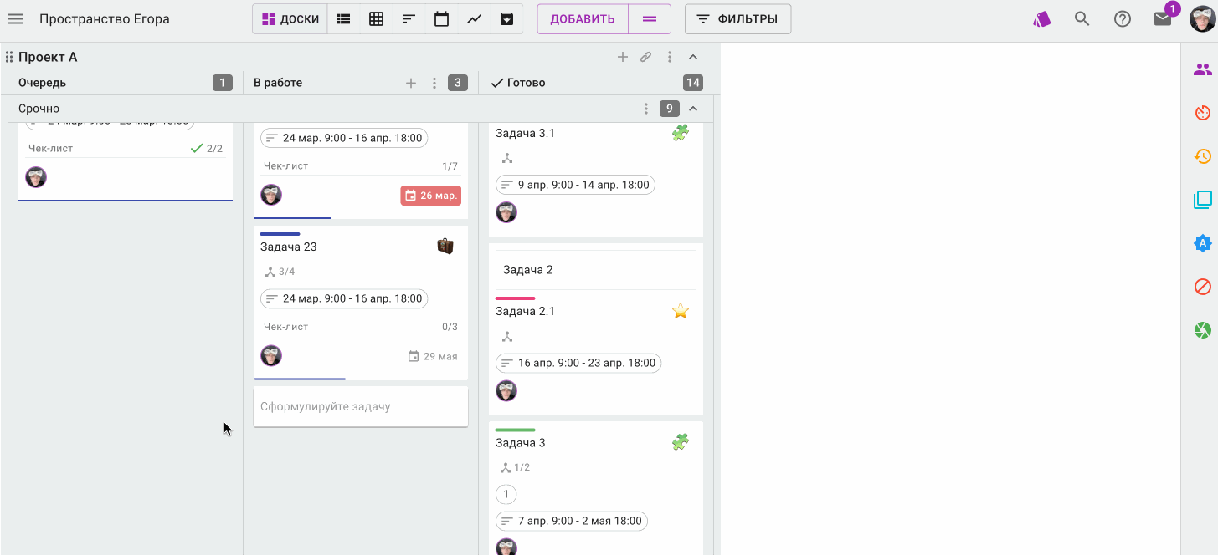This screenshot has height=555, width=1218.
Task: Open notifications mail icon
Action: coord(1163,18)
